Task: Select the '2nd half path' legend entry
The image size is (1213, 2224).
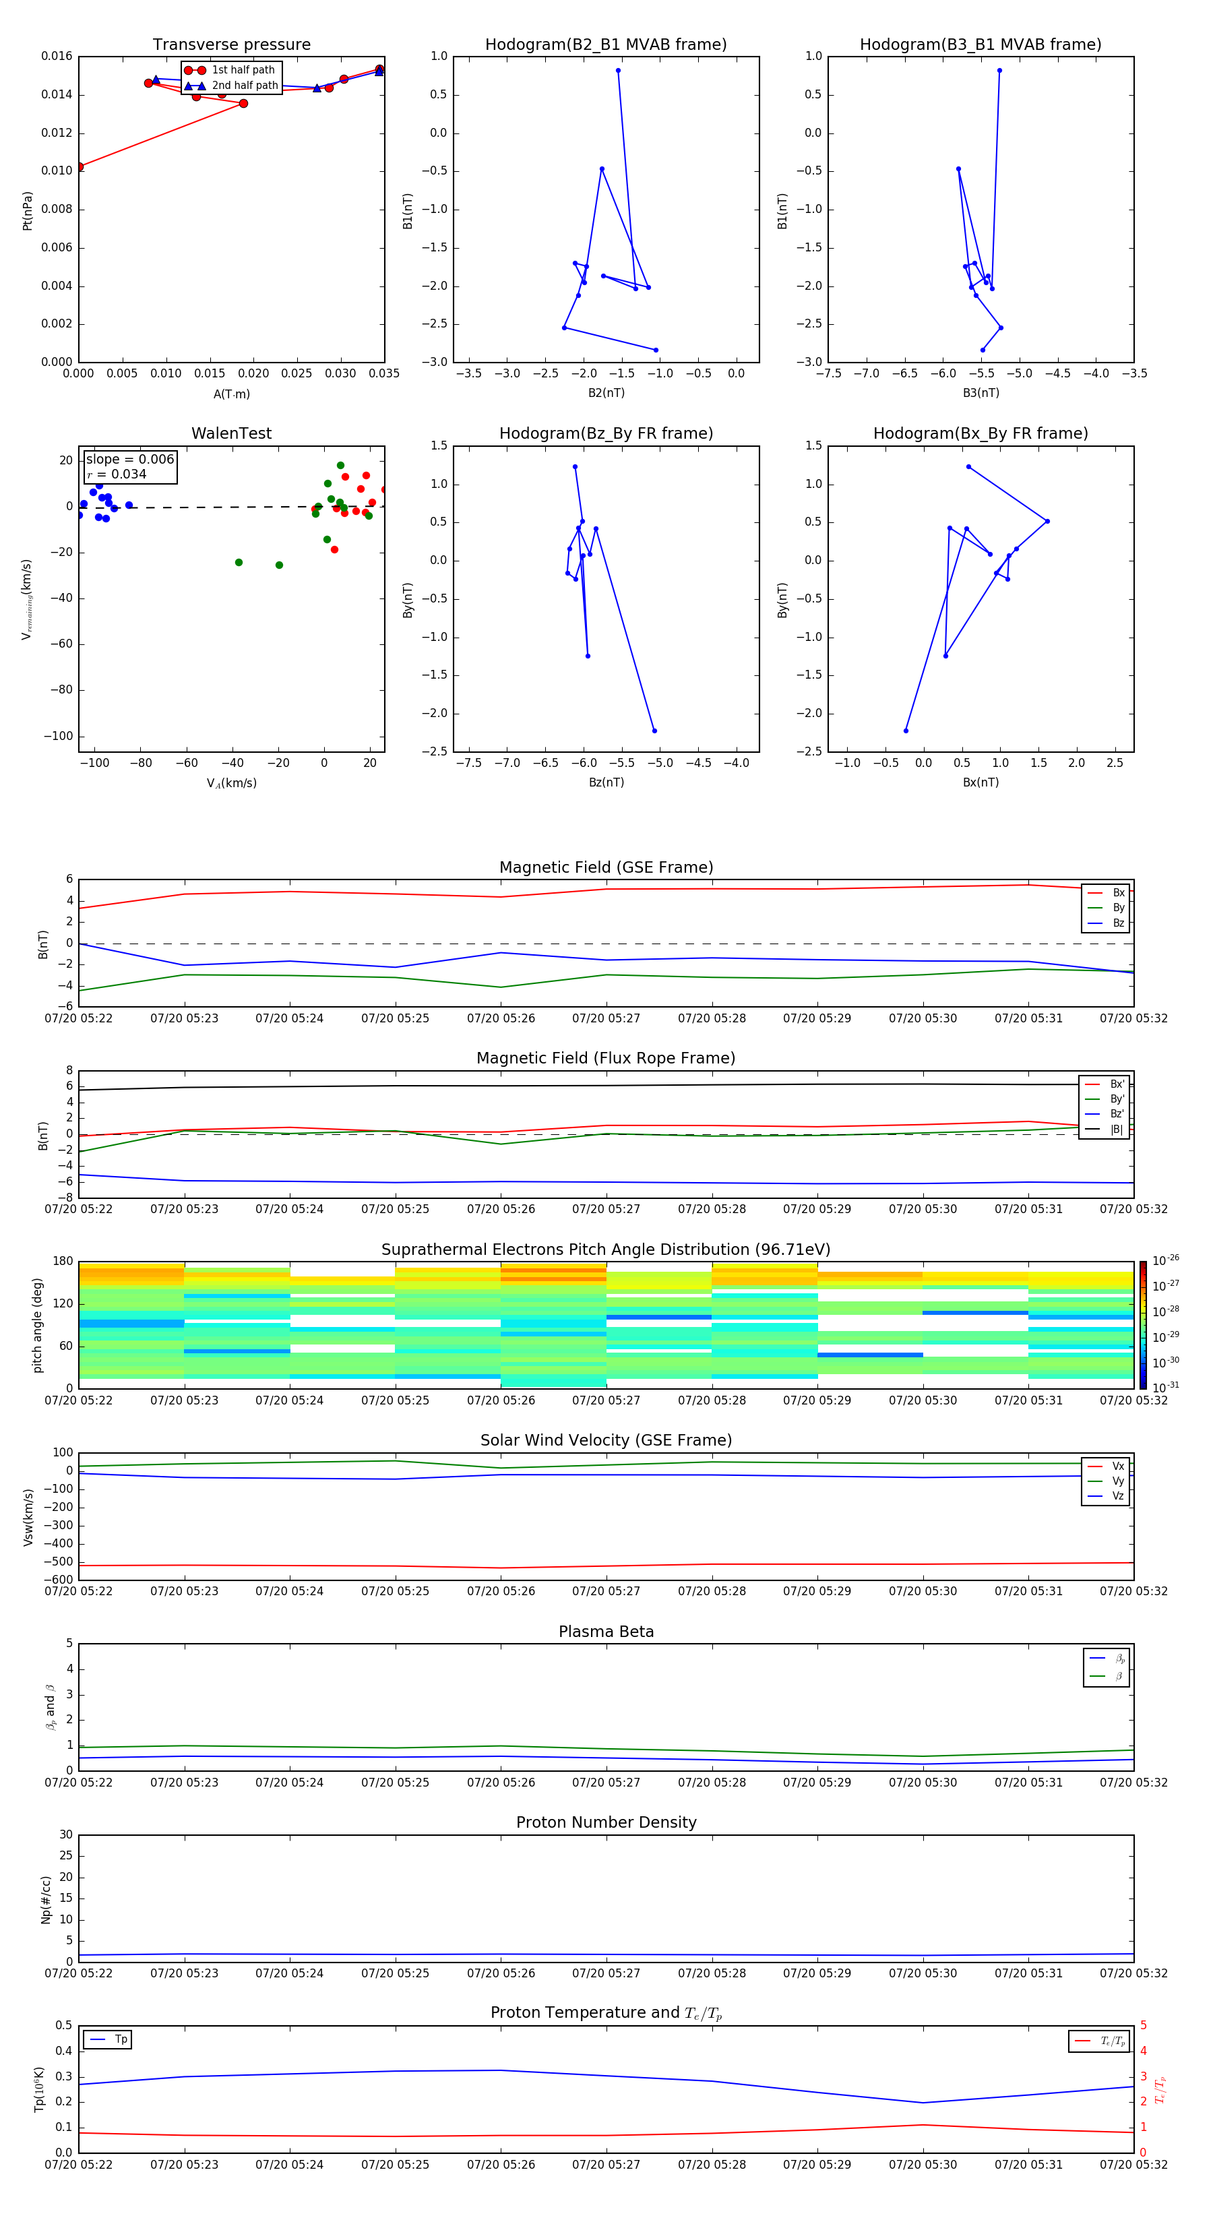Action: (x=230, y=86)
